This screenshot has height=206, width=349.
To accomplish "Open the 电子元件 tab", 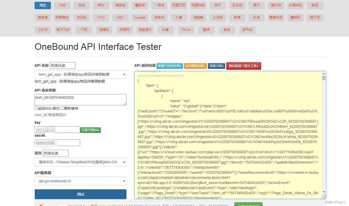I will click(63, 30).
